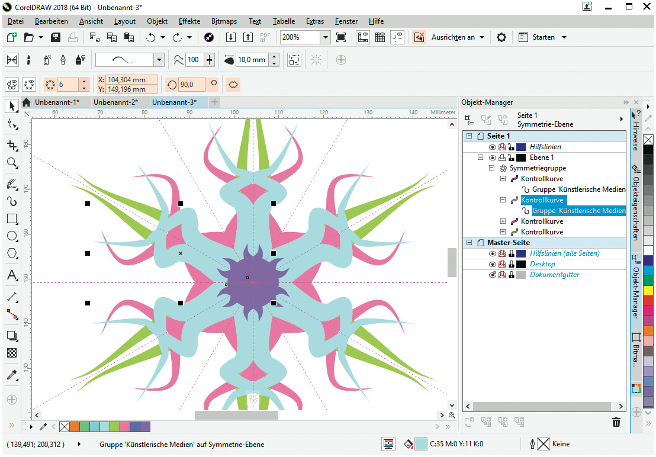Screen dimensions: 656x457
Task: Select the Text tool in toolbox
Action: (11, 275)
